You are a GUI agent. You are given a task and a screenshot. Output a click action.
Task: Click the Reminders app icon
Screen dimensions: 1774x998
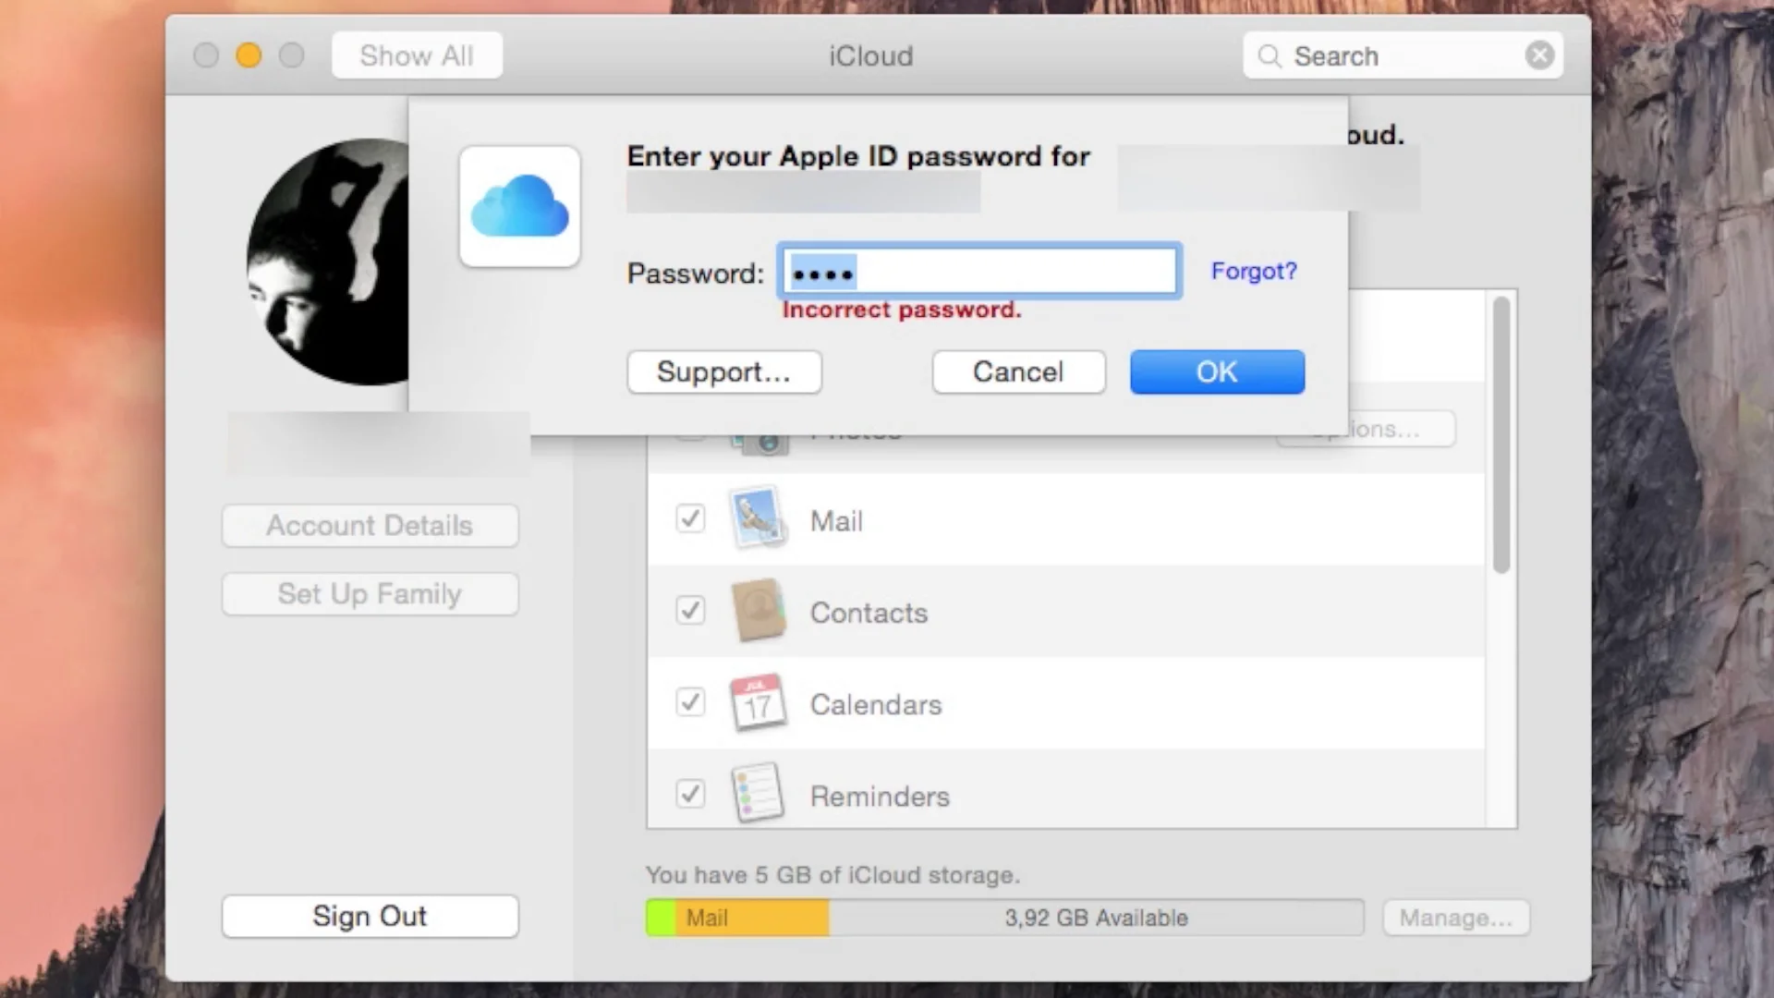click(758, 791)
